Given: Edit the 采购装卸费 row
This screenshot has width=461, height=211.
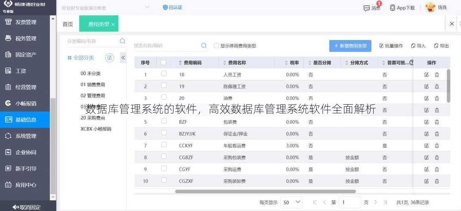Looking at the screenshot, I should pyautogui.click(x=427, y=181).
